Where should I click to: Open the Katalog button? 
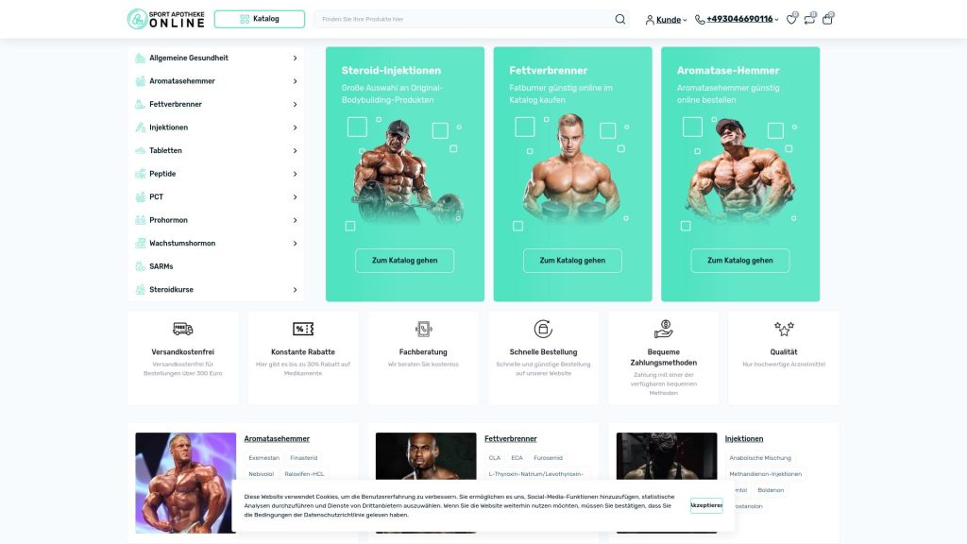(260, 19)
